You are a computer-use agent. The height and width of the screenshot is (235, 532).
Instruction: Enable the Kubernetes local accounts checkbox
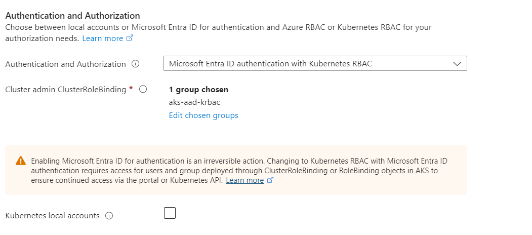click(x=170, y=213)
